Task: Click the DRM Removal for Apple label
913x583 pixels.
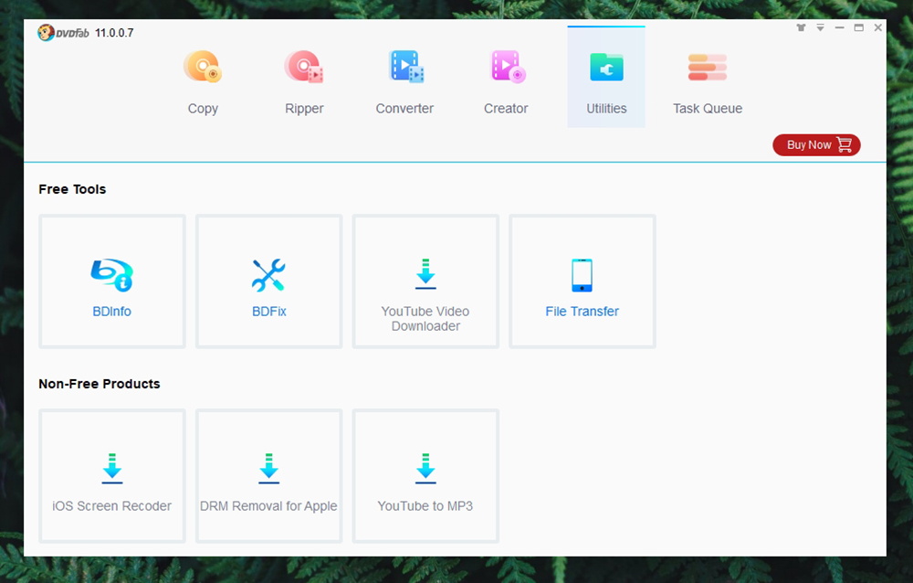Action: 268,506
